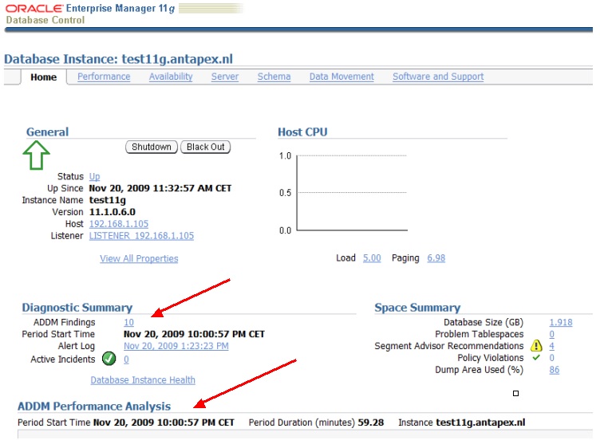
Task: Open the Database Size 1.918 link
Action: [x=560, y=322]
